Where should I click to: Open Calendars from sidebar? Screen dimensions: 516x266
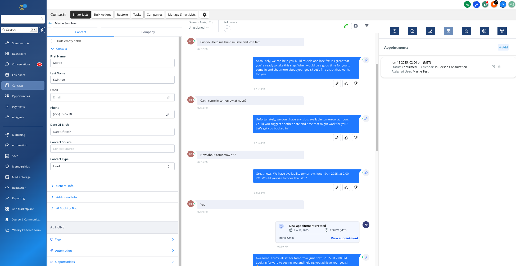click(23, 75)
